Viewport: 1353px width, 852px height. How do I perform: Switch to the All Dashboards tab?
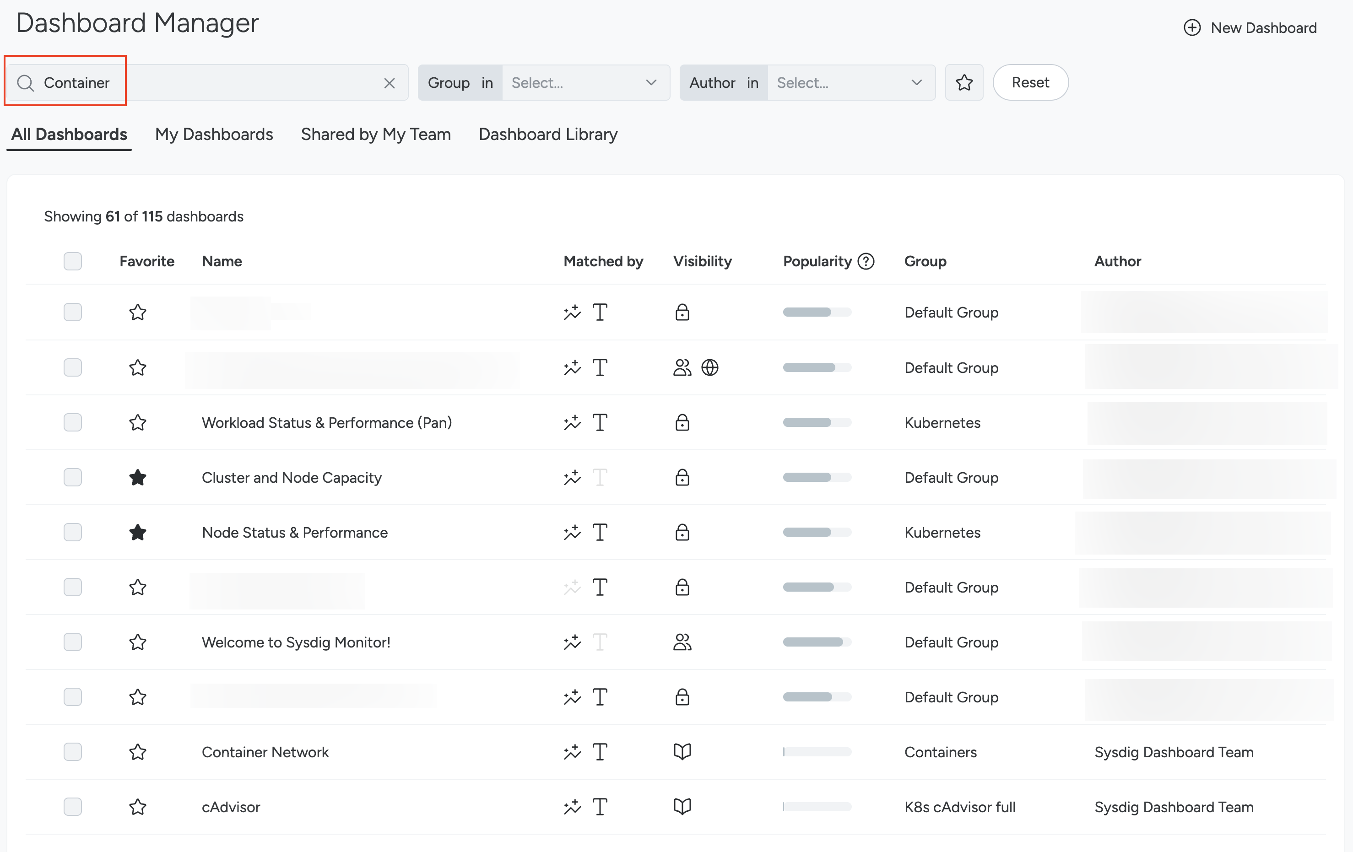pos(69,134)
